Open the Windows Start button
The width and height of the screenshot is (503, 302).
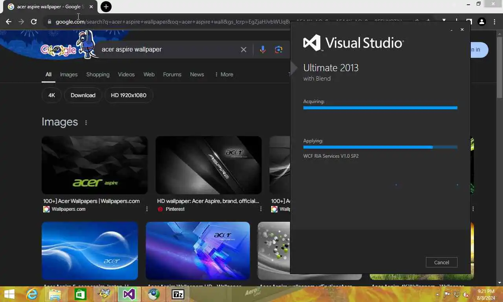pyautogui.click(x=9, y=294)
